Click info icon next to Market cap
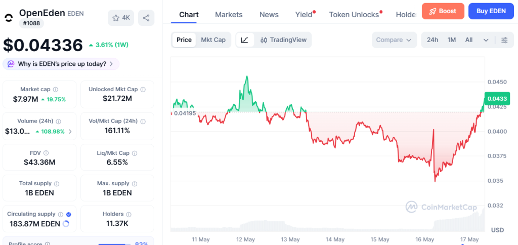Viewport: 518px width, 245px height. click(56, 89)
